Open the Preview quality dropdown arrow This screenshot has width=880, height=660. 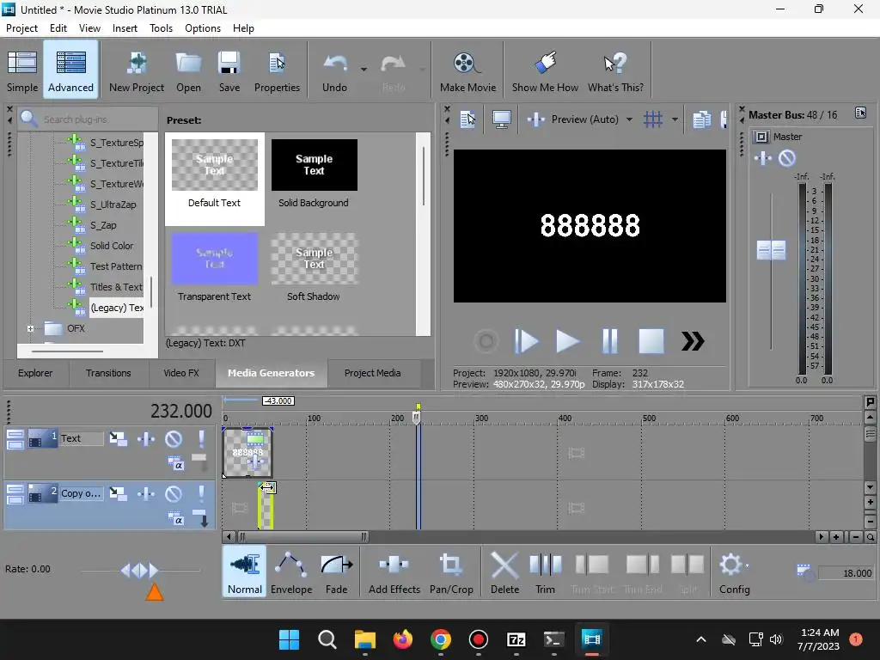[x=629, y=119]
